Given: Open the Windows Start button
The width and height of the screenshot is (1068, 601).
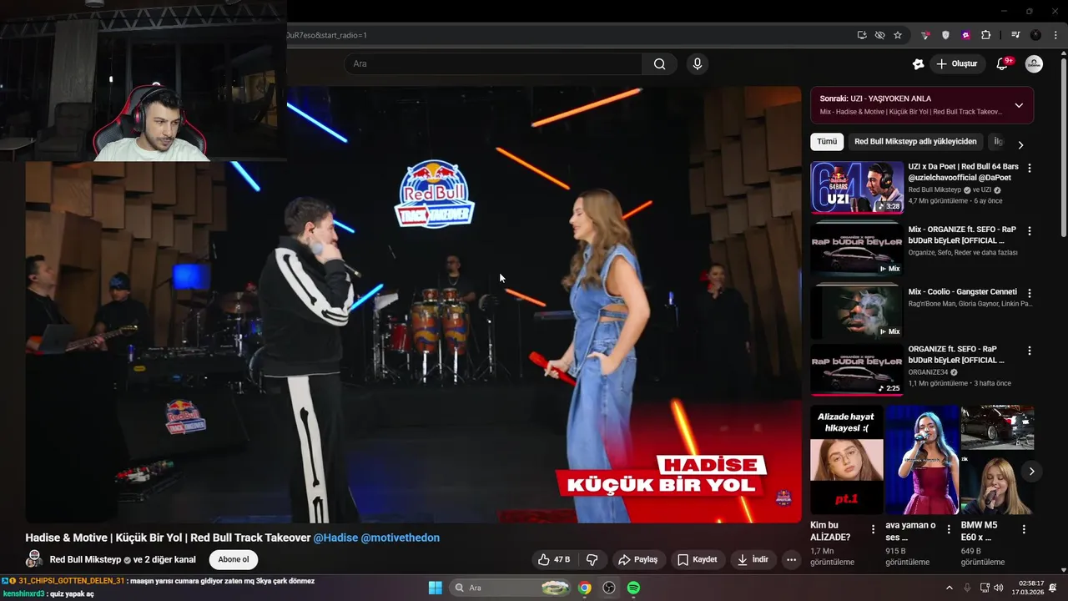Looking at the screenshot, I should tap(435, 588).
